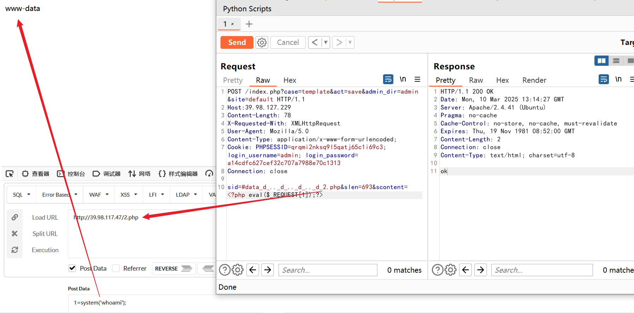The image size is (634, 313).
Task: Click the performance gauge icon in devtools
Action: 209,174
